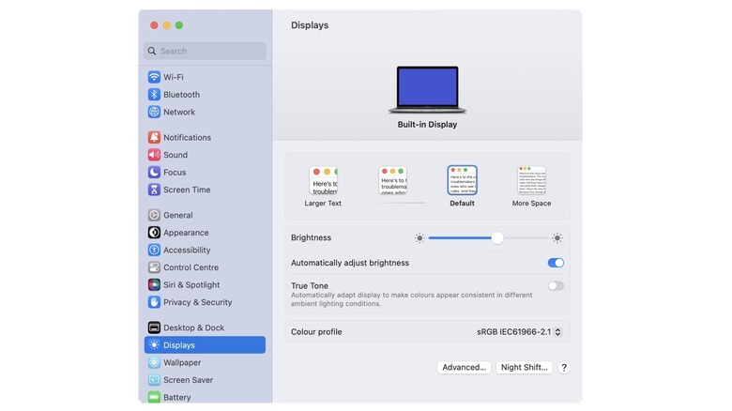Click the low brightness sun icon

(419, 238)
